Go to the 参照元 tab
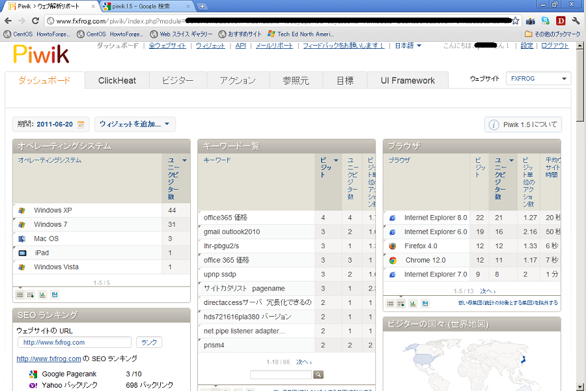 296,80
